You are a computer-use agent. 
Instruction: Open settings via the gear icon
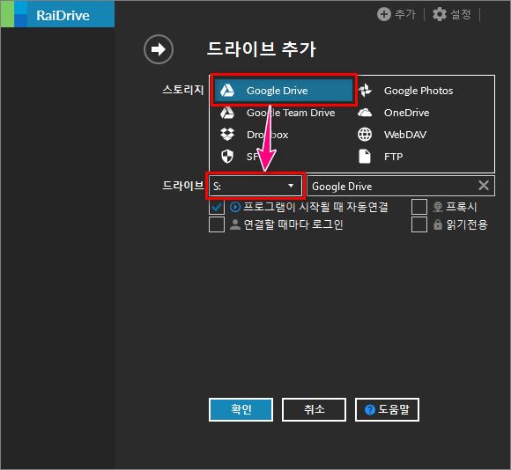tap(439, 14)
